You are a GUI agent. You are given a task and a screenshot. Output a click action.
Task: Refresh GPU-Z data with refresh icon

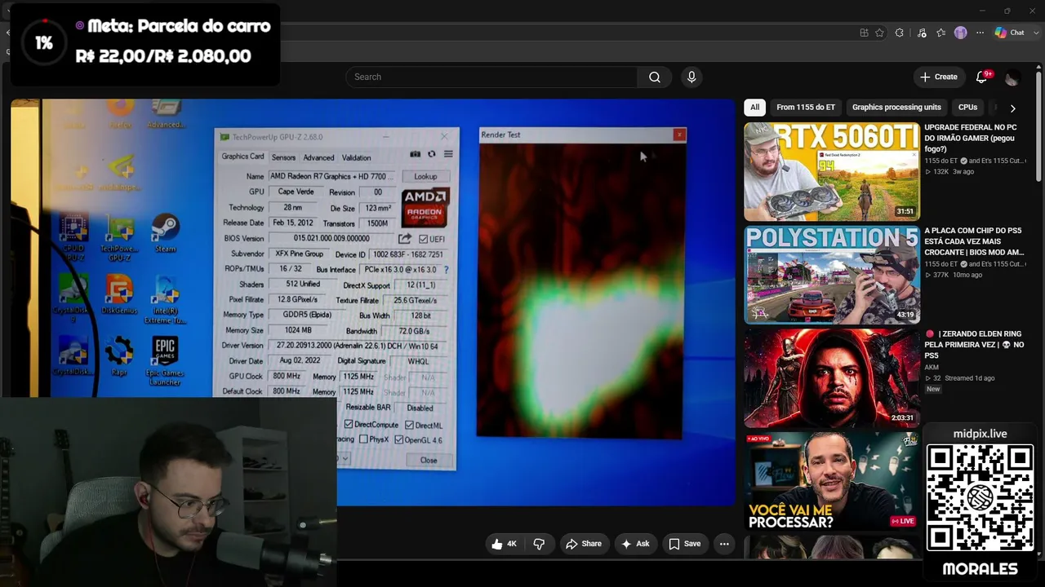click(x=431, y=154)
